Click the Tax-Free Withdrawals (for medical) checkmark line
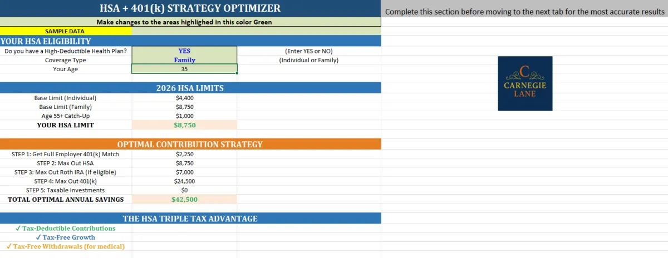 pos(66,246)
